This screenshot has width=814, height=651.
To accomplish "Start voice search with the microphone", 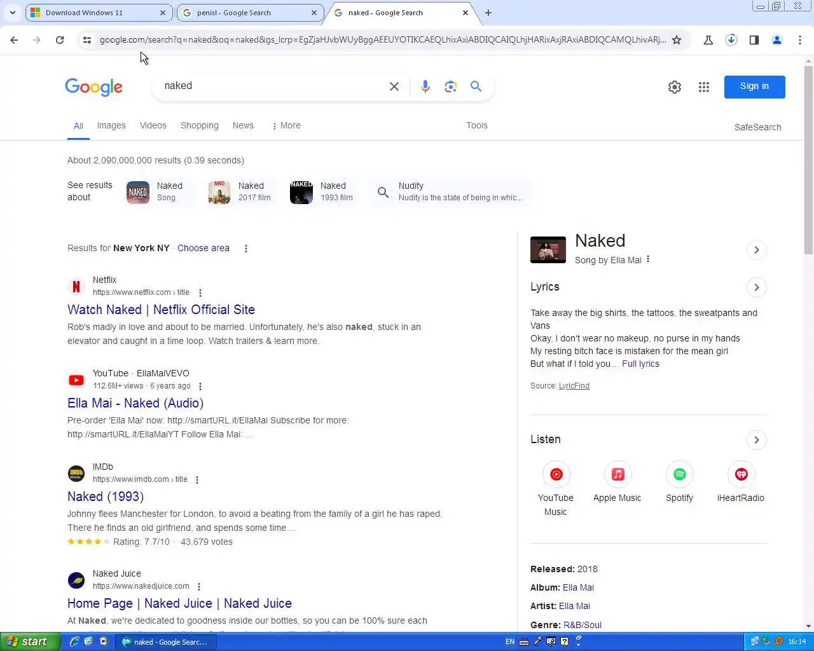I will (x=425, y=86).
